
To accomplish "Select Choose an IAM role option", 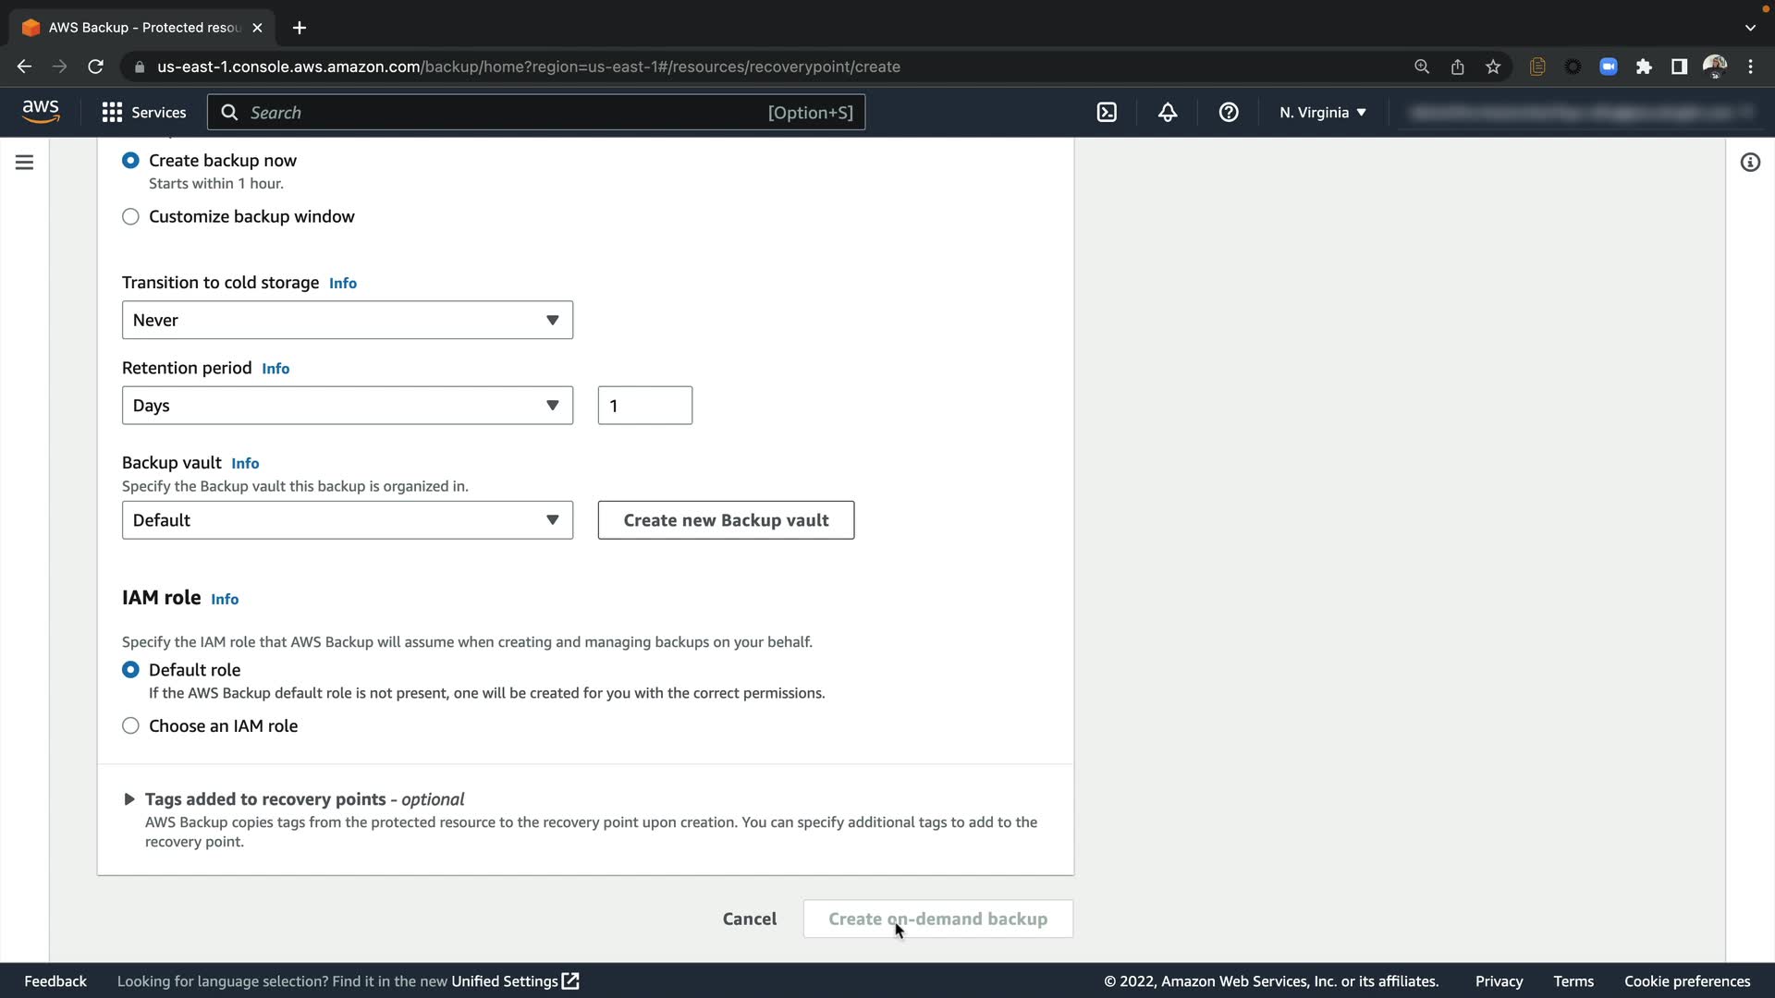I will point(130,726).
